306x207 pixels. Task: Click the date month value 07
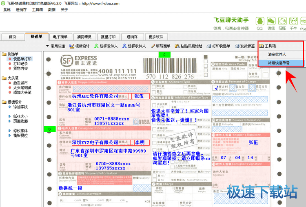point(224,158)
